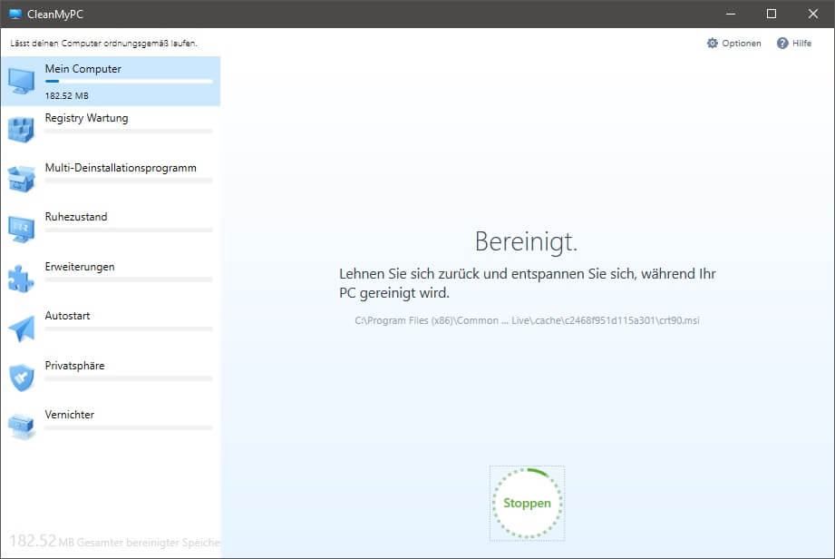This screenshot has width=835, height=559.
Task: Click the Optionen gear icon
Action: coord(713,44)
